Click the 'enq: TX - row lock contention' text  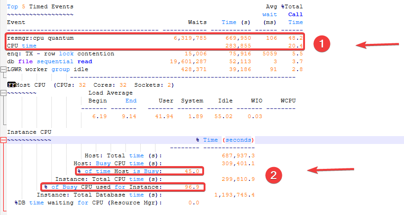tap(60, 54)
